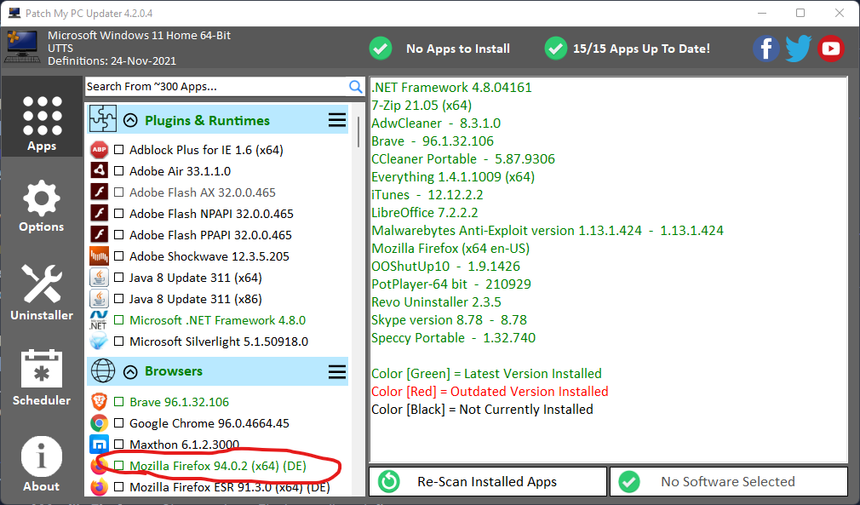Viewport: 860px width, 505px height.
Task: Select Everything 1.4.1.1009 (x64) entry
Action: (x=453, y=177)
